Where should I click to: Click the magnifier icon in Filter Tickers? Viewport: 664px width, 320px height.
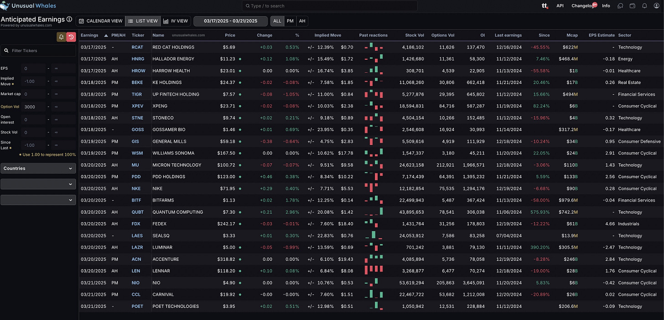coord(6,51)
